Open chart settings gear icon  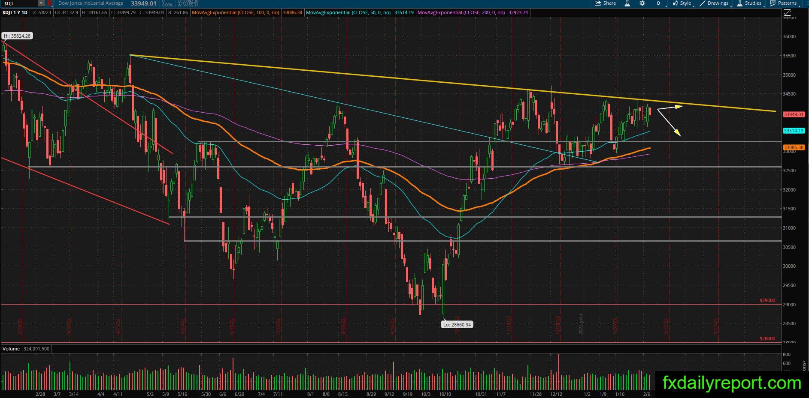(x=642, y=3)
